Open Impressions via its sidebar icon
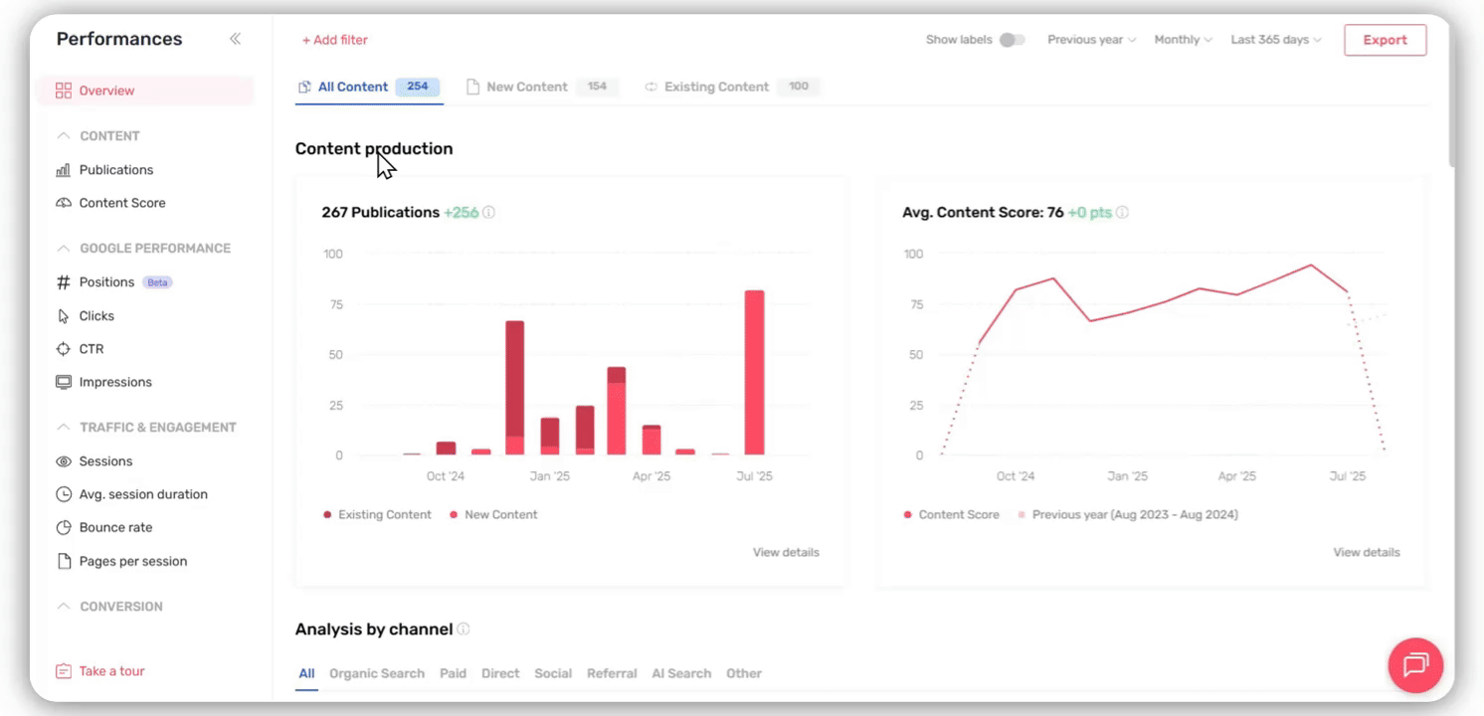The image size is (1484, 716). 63,381
